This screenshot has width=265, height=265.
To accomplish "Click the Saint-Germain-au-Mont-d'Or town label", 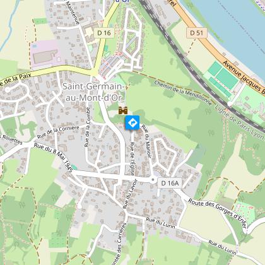I will (93, 92).
